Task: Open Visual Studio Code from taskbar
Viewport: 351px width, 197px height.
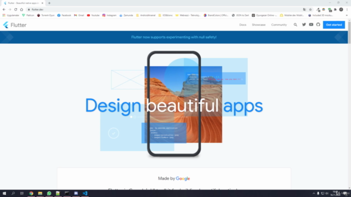Action: pos(85,193)
